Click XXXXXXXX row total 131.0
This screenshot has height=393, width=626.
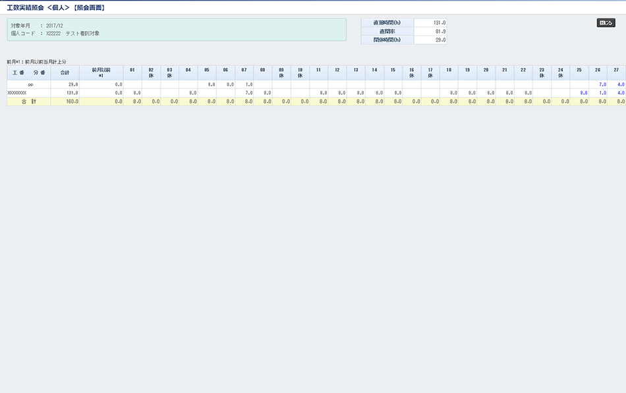click(x=65, y=93)
